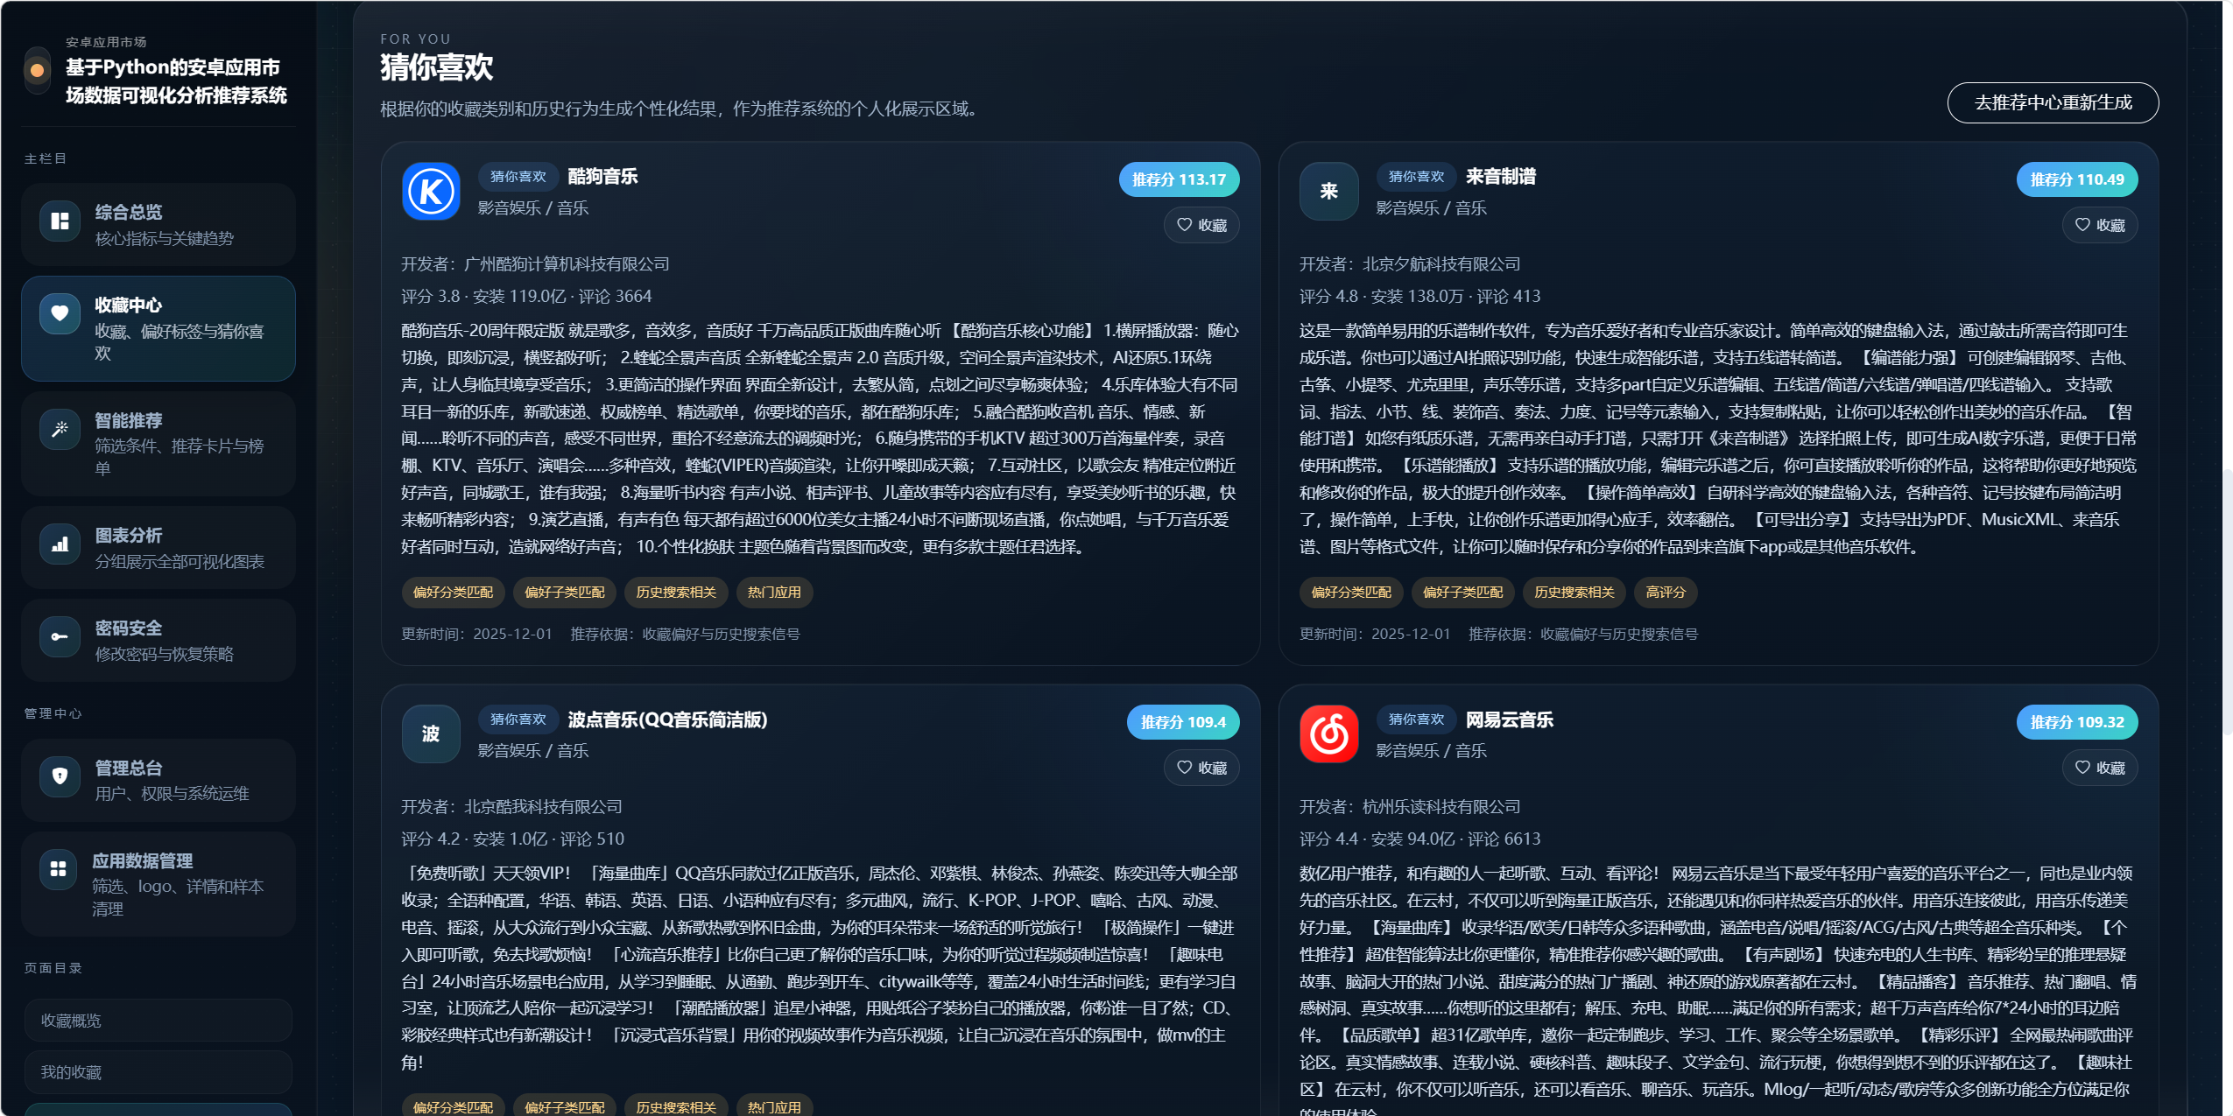Click 推荐分 113.17 score badge

click(x=1179, y=179)
